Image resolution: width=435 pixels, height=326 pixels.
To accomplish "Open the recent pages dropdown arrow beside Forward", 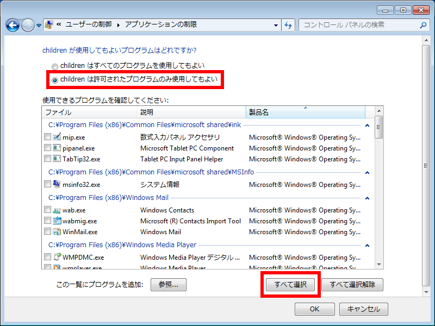I will 39,26.
